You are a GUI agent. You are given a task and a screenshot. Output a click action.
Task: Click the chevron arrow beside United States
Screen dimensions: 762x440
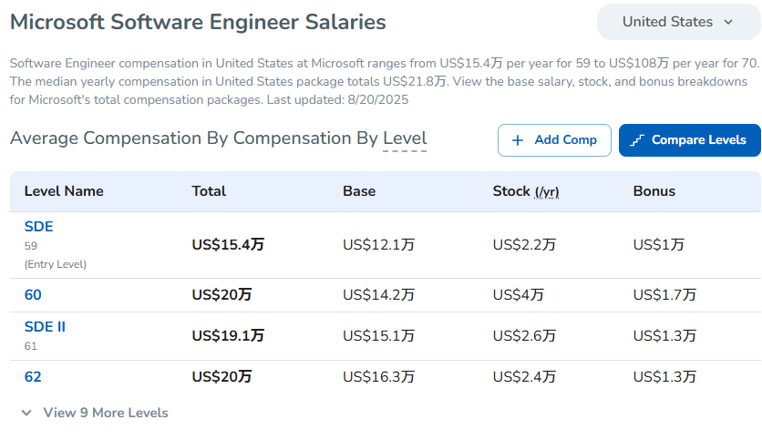[x=728, y=23]
